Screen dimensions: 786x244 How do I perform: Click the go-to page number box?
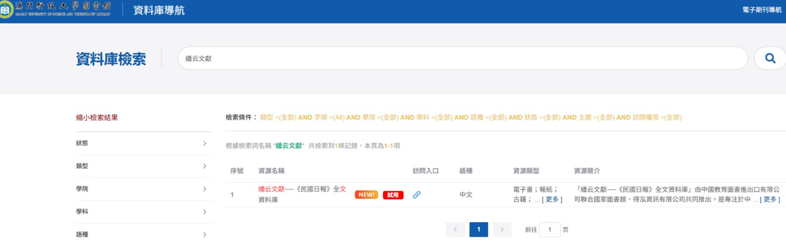[550, 229]
